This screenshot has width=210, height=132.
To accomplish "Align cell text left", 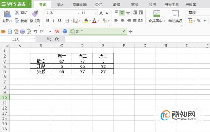I will click(x=116, y=21).
